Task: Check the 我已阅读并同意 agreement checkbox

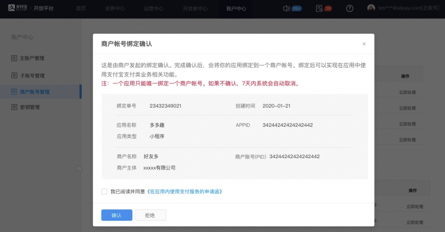Action: click(104, 192)
